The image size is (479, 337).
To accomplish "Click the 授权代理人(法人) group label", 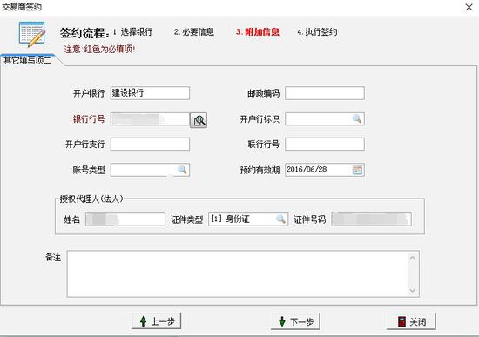I will point(91,199).
